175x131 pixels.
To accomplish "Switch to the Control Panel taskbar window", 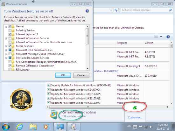I will tap(60, 127).
